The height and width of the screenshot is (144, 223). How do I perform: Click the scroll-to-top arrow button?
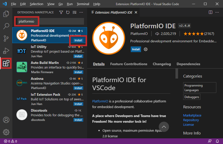point(164,127)
